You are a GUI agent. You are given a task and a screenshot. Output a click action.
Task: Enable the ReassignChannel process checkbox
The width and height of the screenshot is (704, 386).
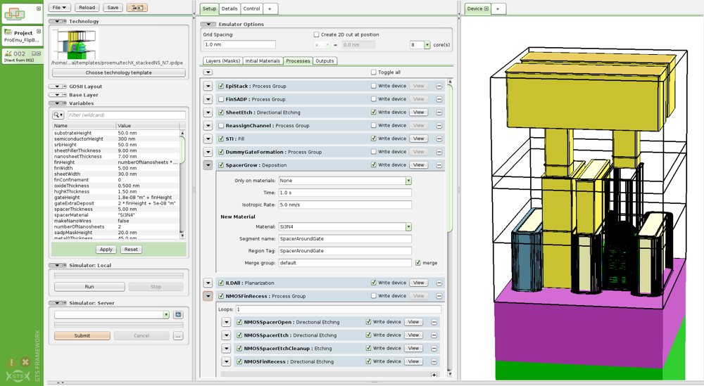[221, 126]
